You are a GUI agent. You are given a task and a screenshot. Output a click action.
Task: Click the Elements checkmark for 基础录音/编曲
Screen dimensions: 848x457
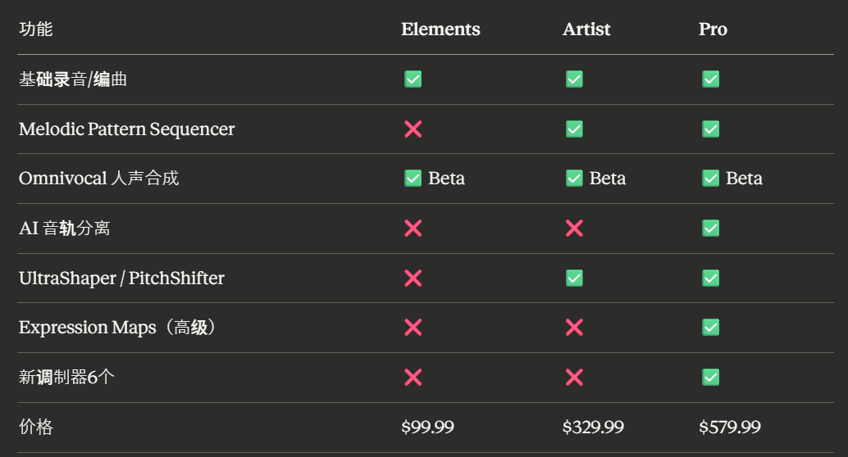413,79
